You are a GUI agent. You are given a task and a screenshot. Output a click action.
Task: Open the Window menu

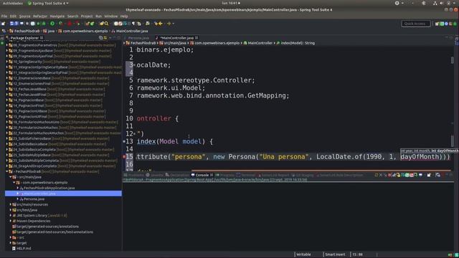pos(111,16)
